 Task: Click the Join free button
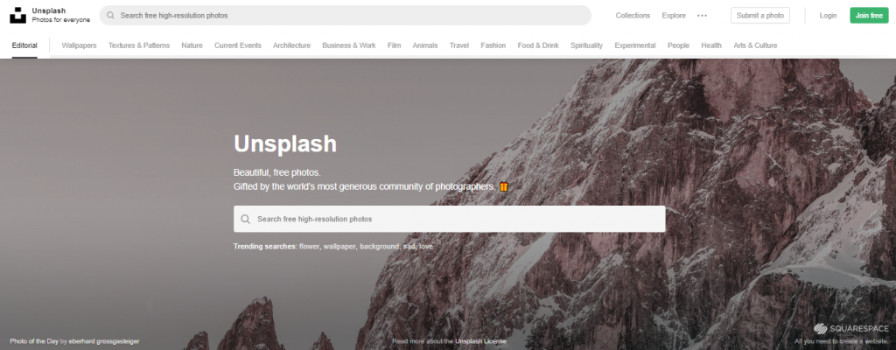(x=869, y=16)
